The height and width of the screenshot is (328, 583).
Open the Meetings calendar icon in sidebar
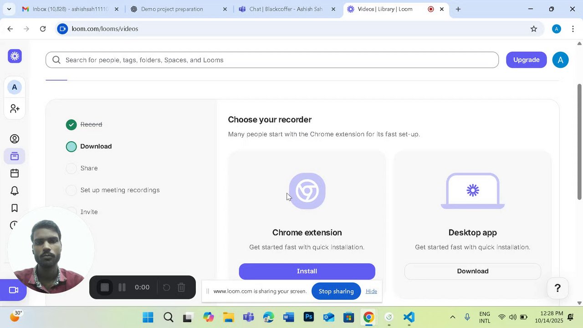point(15,174)
